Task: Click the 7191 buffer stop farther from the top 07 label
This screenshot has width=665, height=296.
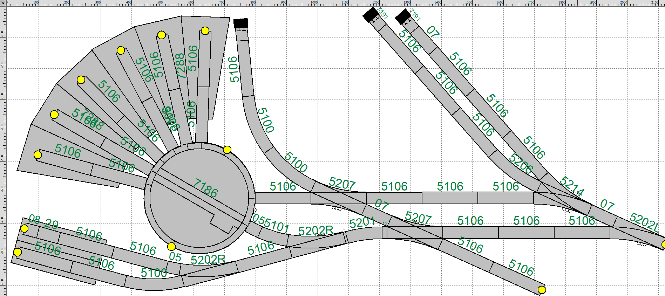Action: 371,15
